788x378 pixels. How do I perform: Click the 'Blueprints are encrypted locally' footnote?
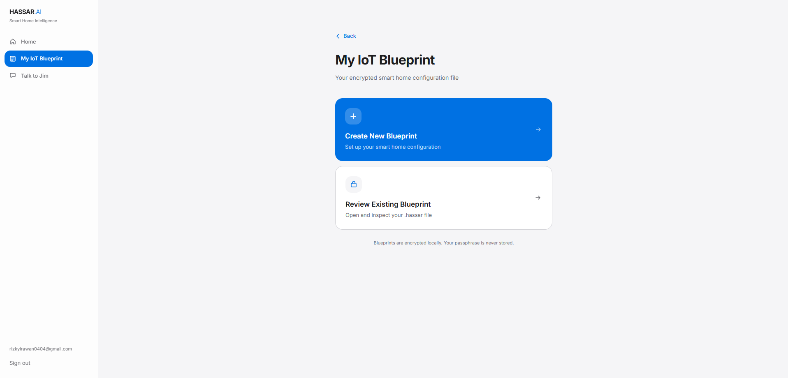click(x=443, y=243)
